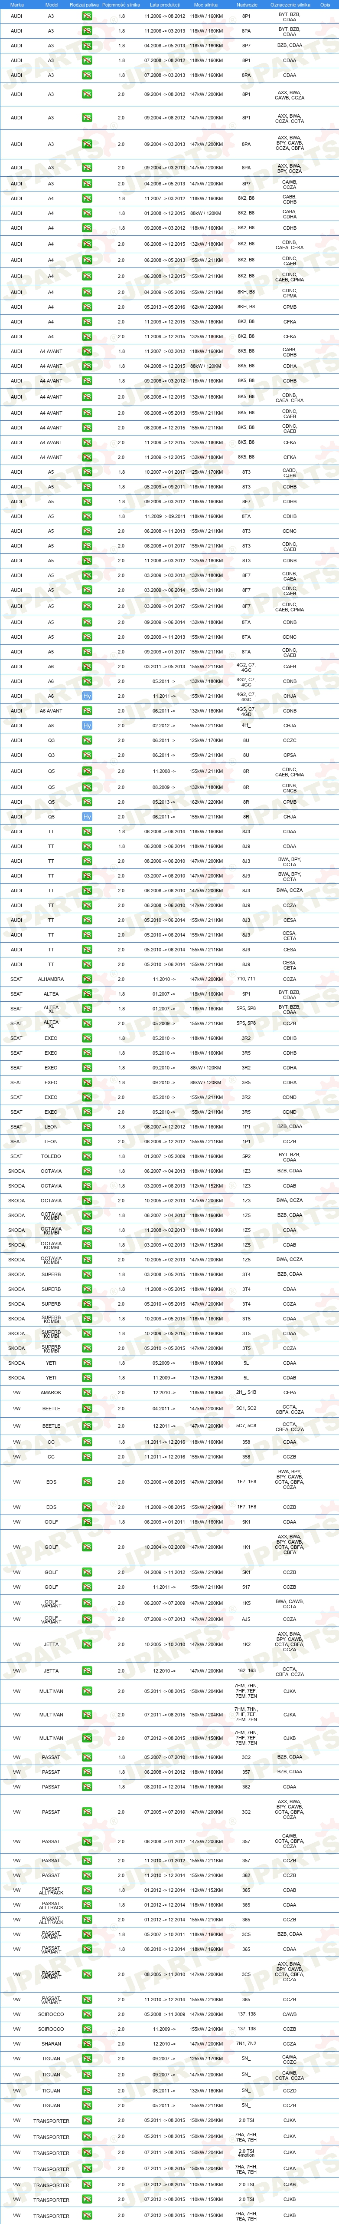The height and width of the screenshot is (2224, 339).
Task: Click the petrol icon in the VW Beetle 12.2011 row
Action: 87,1426
